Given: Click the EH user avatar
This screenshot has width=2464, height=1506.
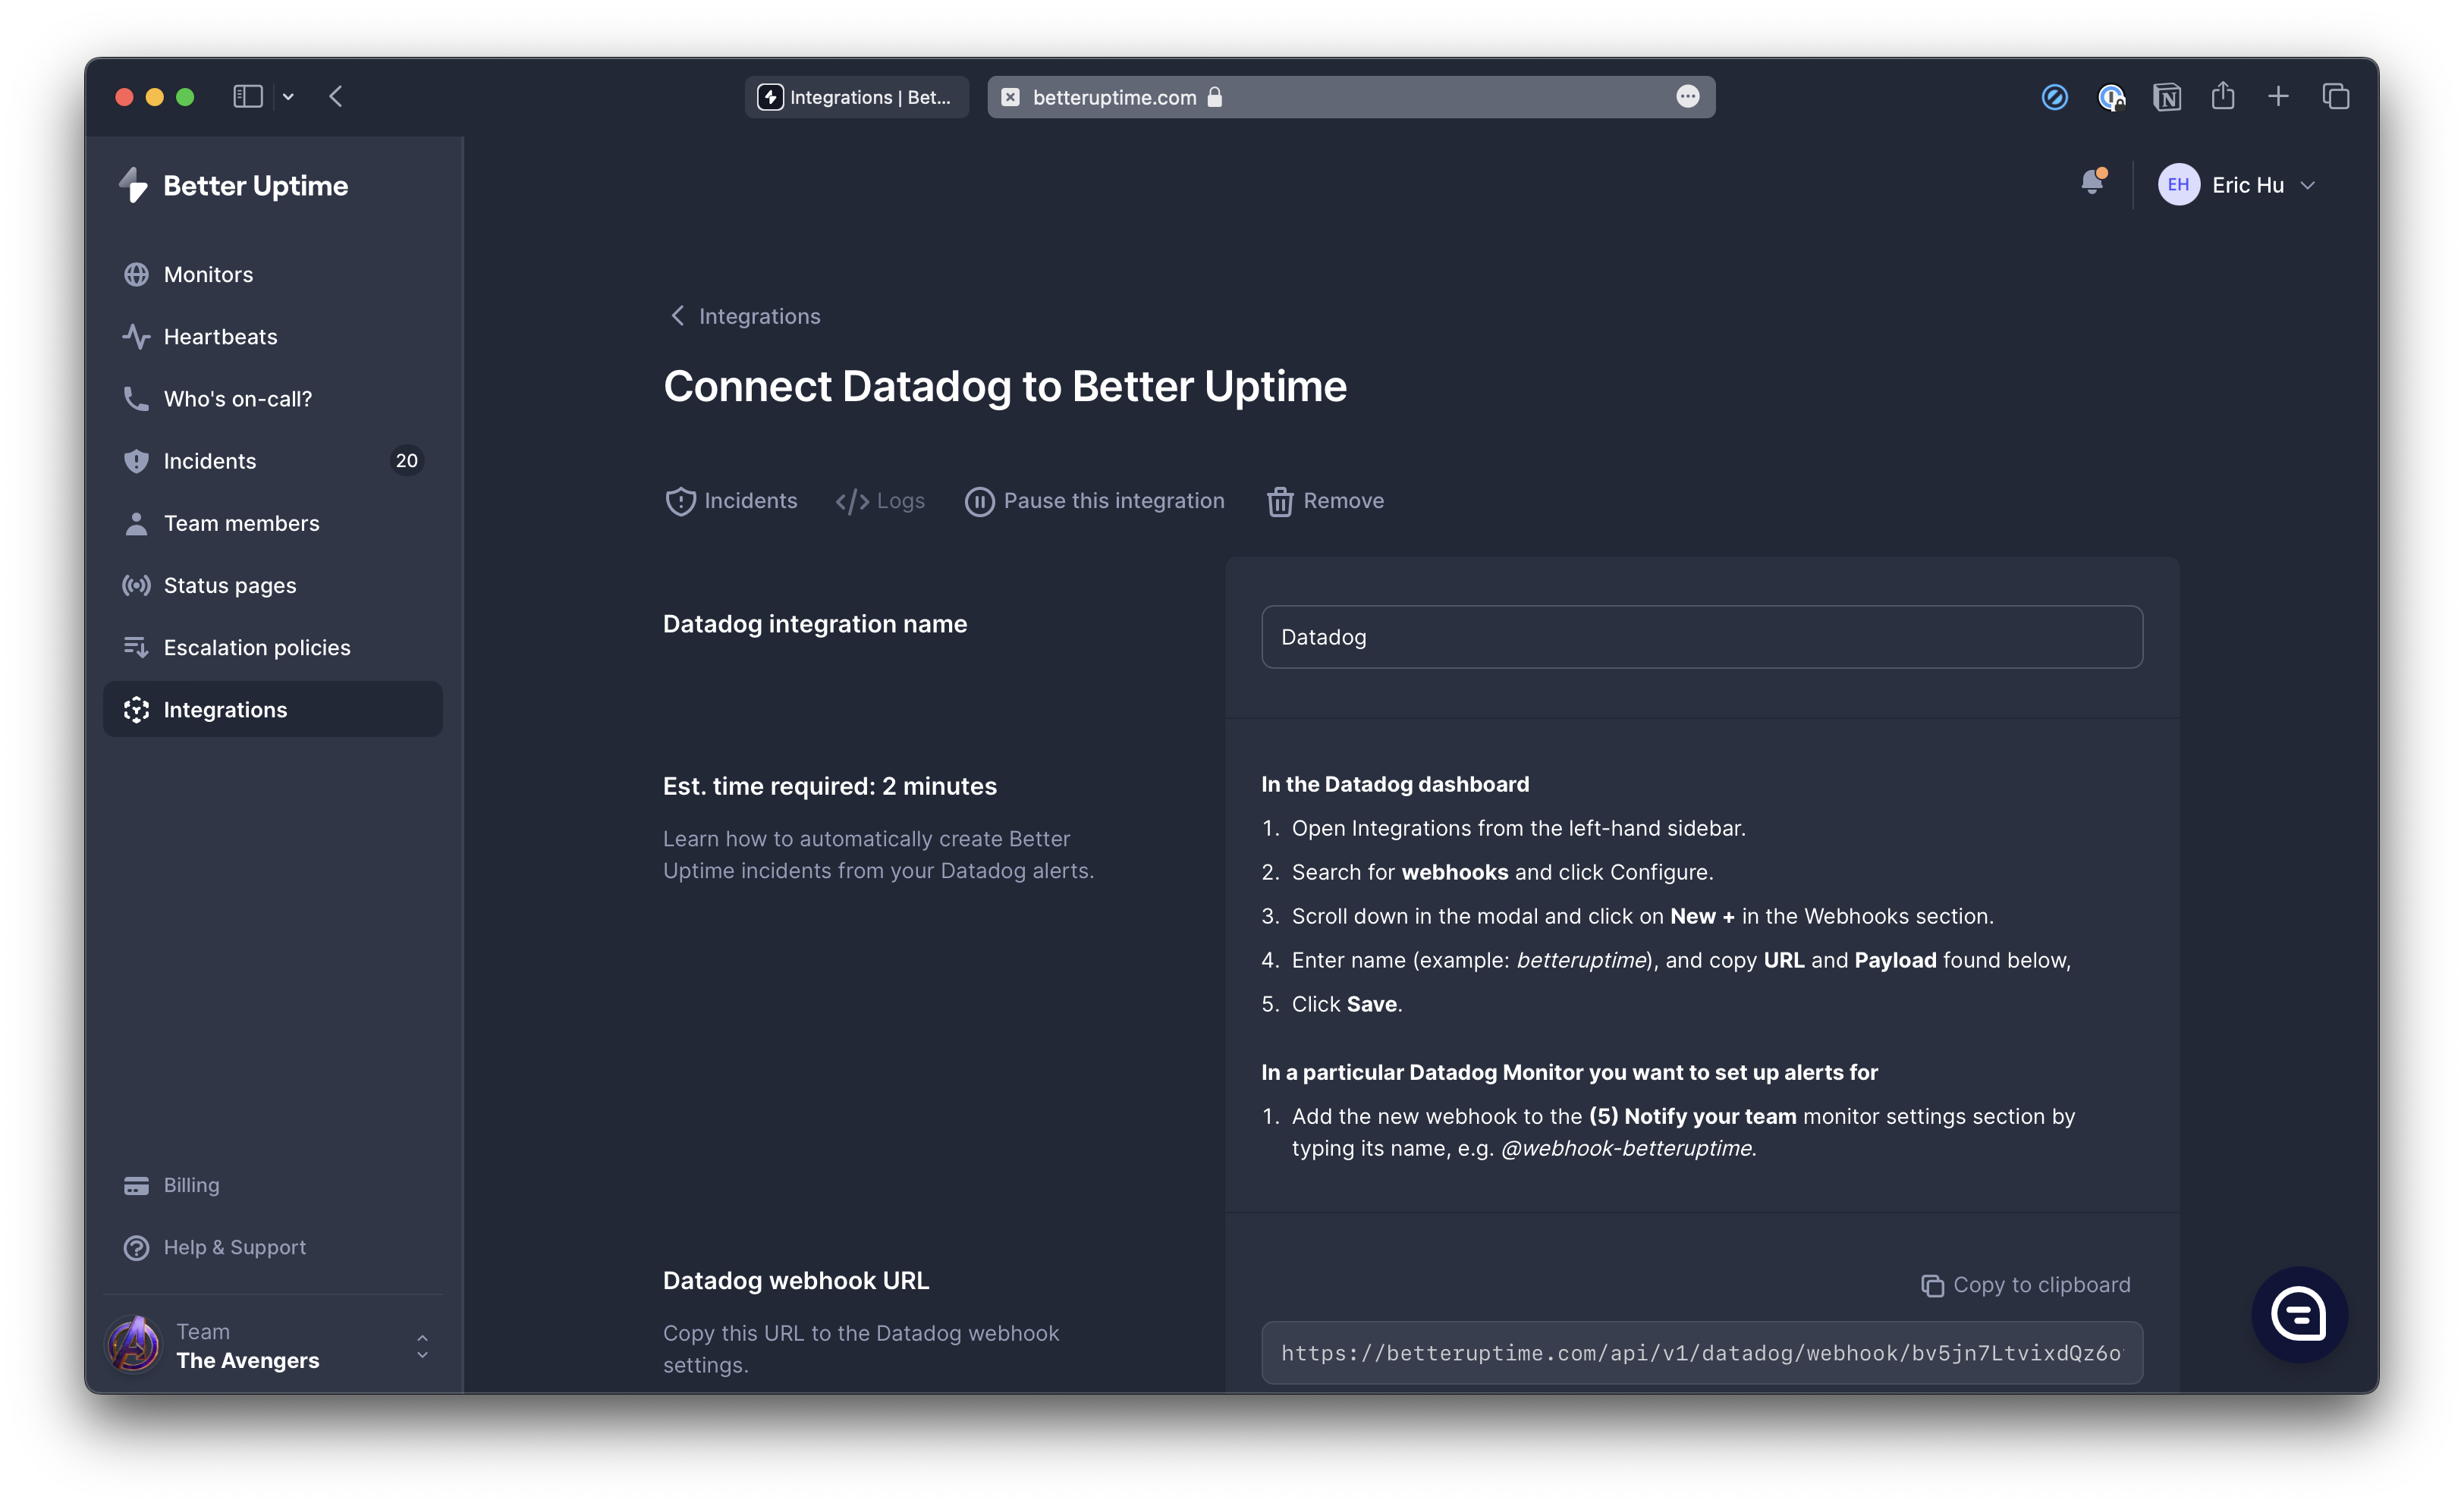Looking at the screenshot, I should click(2178, 185).
